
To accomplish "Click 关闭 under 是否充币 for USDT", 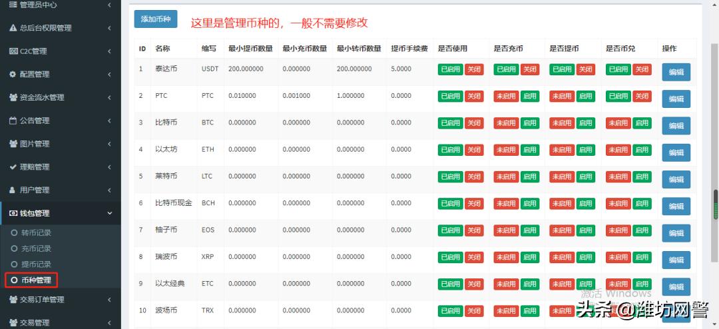I will 530,69.
